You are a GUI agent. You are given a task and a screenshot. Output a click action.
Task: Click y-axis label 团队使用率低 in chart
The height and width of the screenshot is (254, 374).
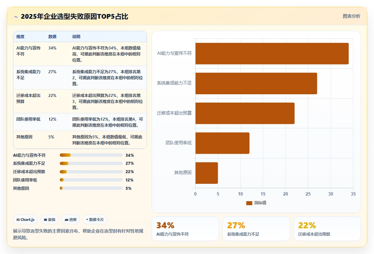pyautogui.click(x=179, y=143)
